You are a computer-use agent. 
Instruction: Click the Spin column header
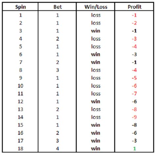pyautogui.click(x=20, y=7)
